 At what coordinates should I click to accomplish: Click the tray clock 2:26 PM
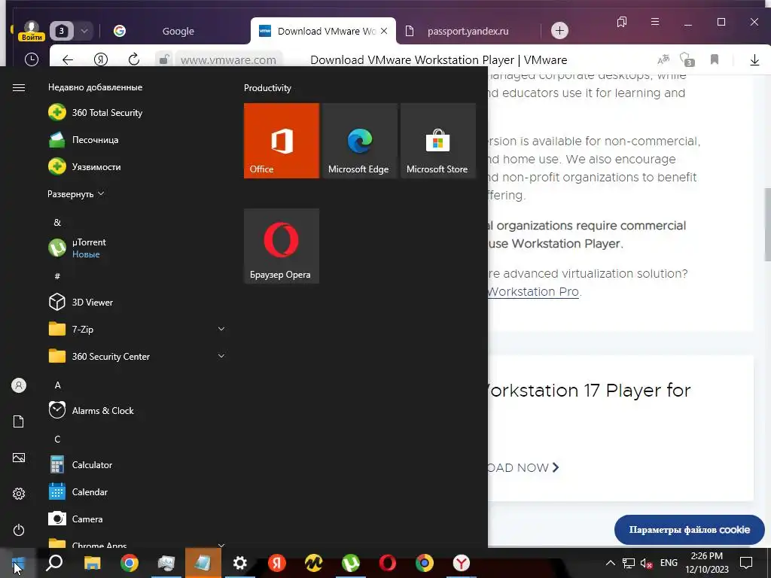707,563
